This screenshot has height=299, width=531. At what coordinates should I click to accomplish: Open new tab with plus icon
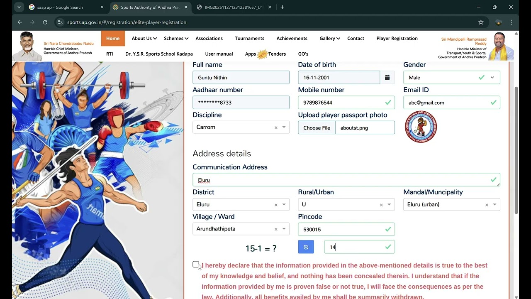(x=283, y=7)
